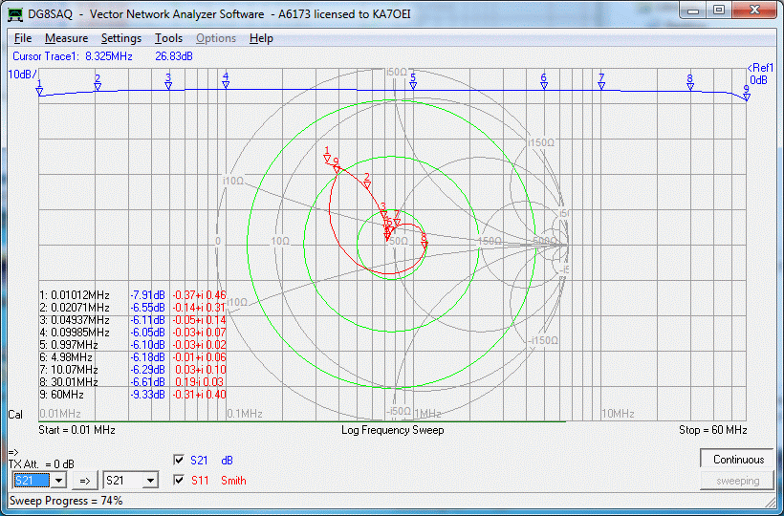Select blue marker 3 on S21 trace
Viewport: 784px width, 516px height.
click(168, 82)
